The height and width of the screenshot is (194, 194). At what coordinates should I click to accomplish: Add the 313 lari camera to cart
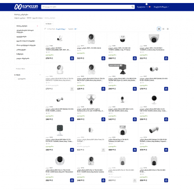(x=103, y=58)
